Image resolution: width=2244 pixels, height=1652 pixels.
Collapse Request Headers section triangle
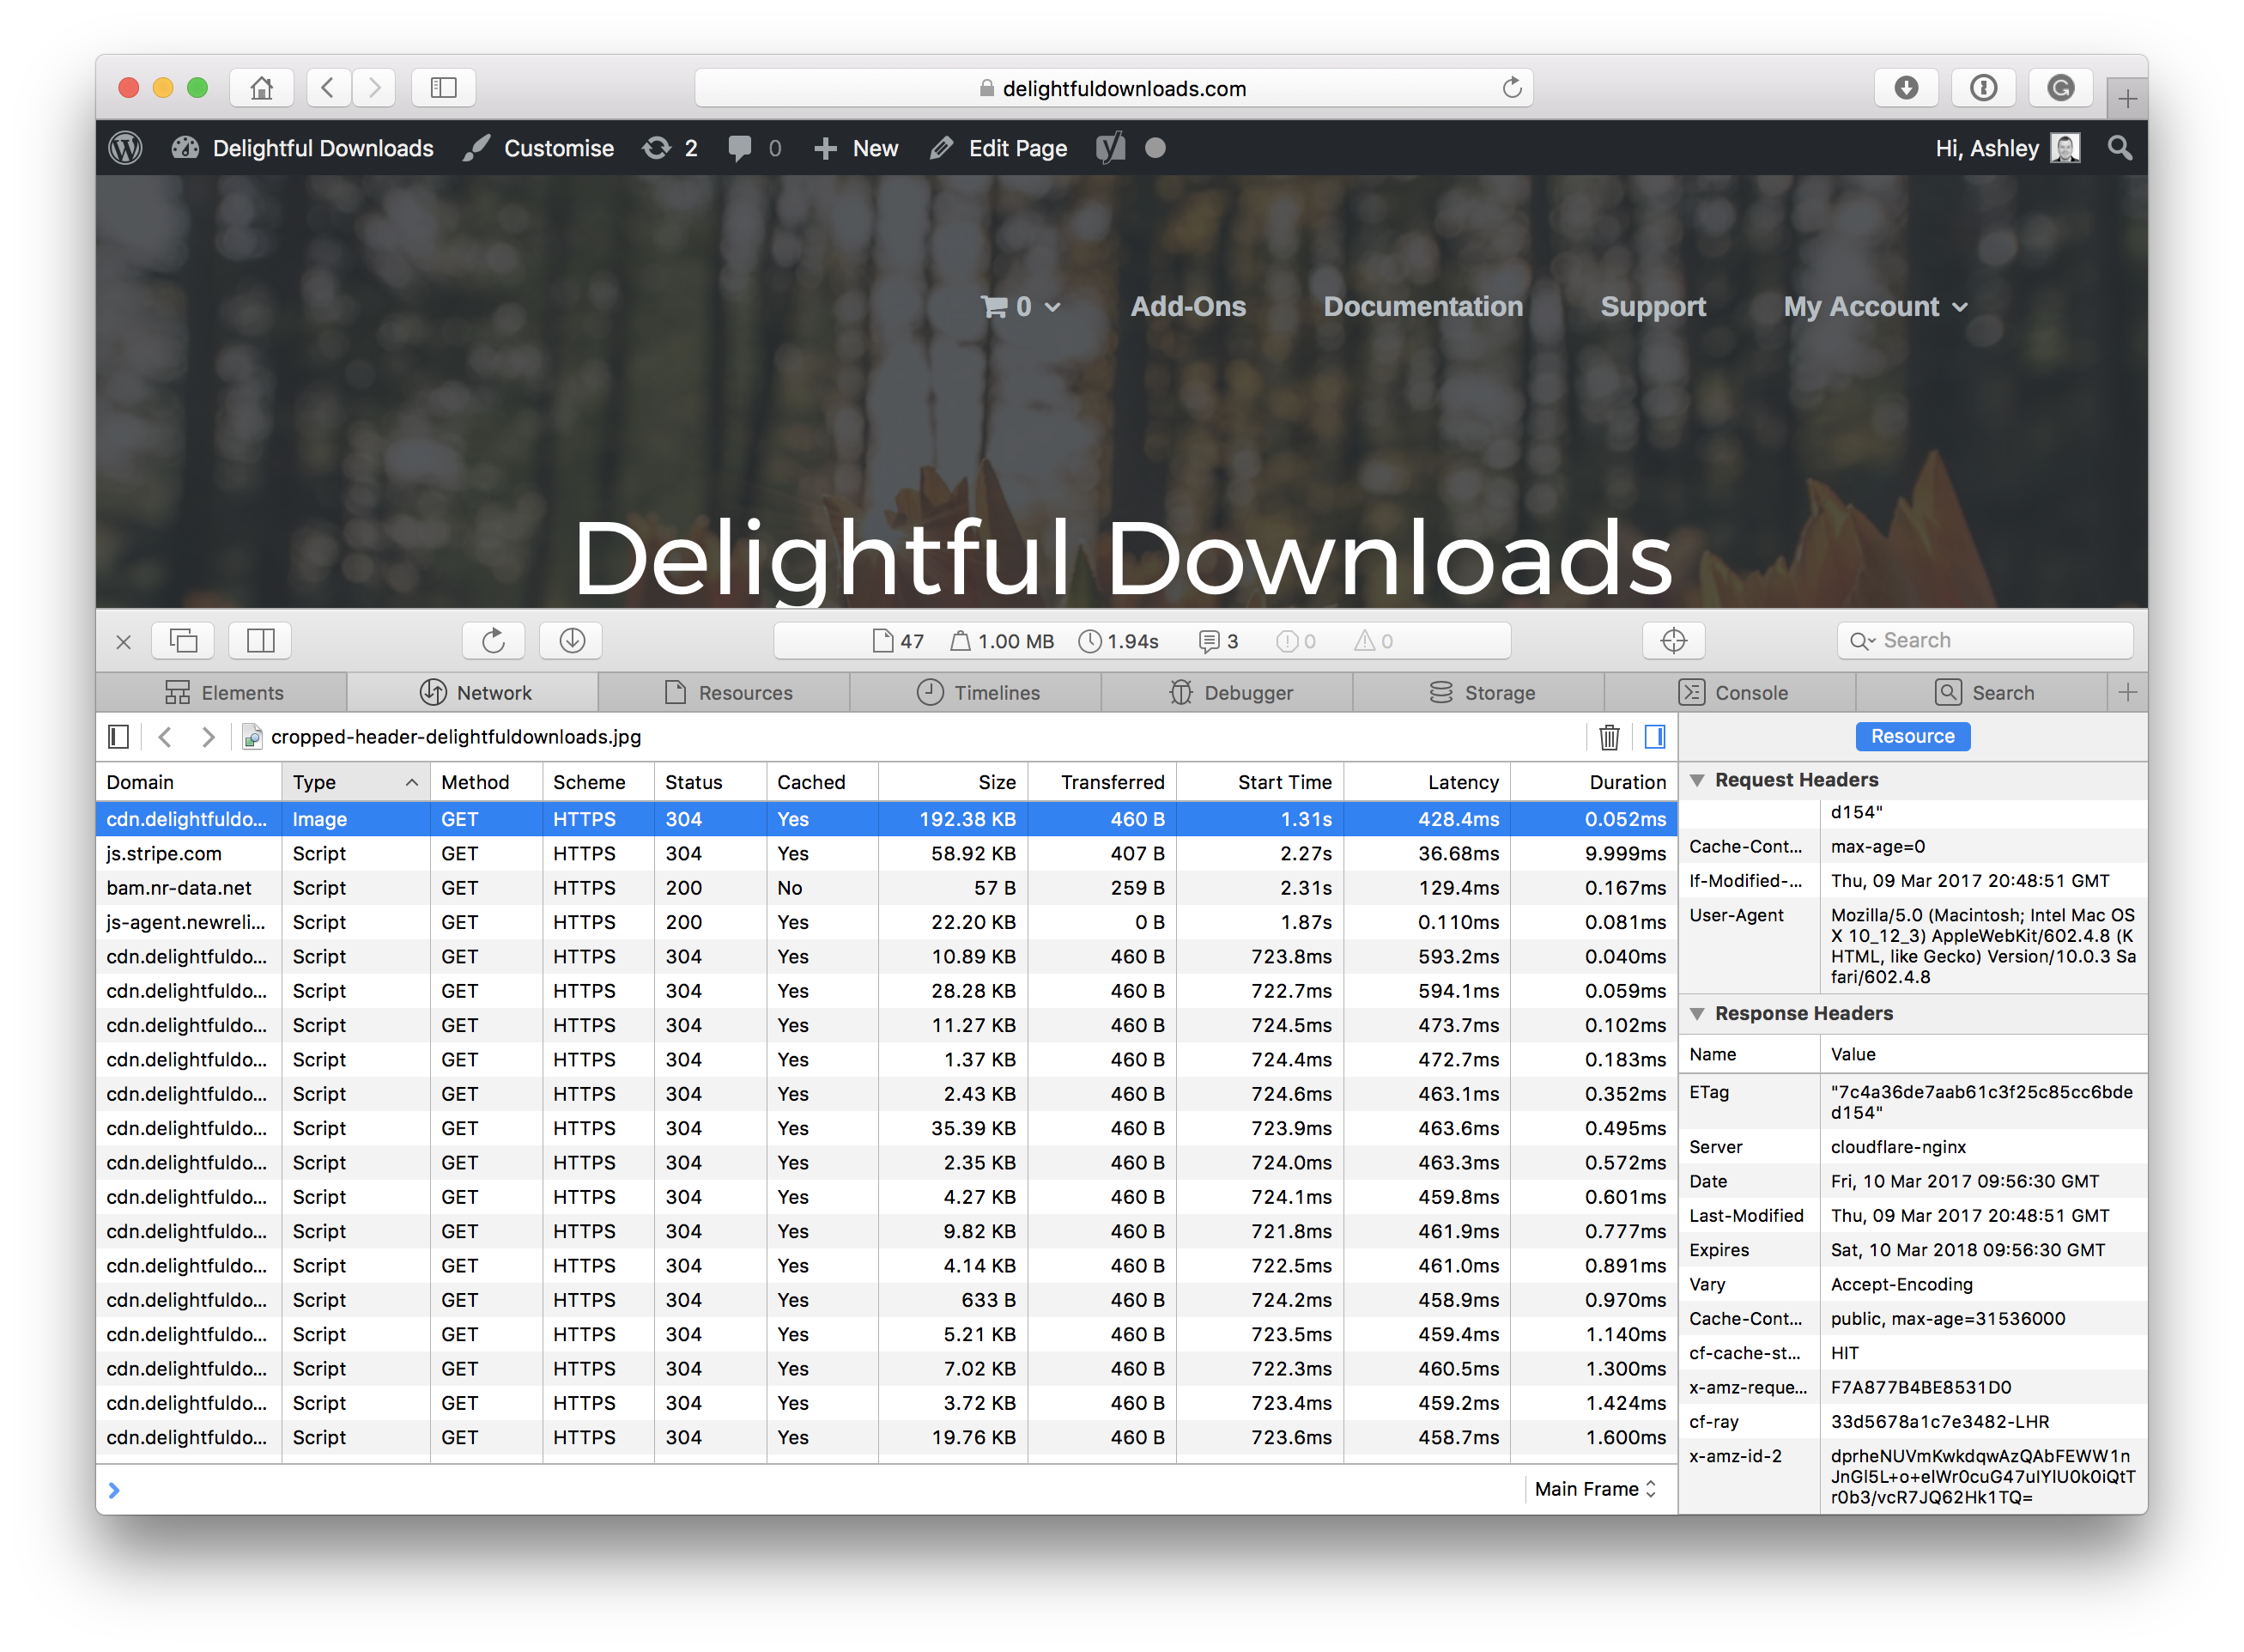(1696, 780)
